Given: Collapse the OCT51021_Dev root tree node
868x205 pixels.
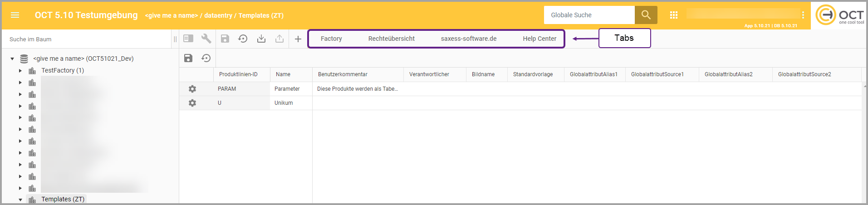Looking at the screenshot, I should (12, 59).
